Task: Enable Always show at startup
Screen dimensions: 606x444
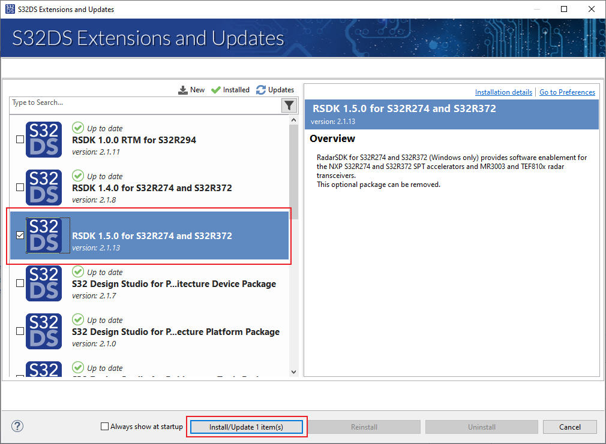Action: 104,427
